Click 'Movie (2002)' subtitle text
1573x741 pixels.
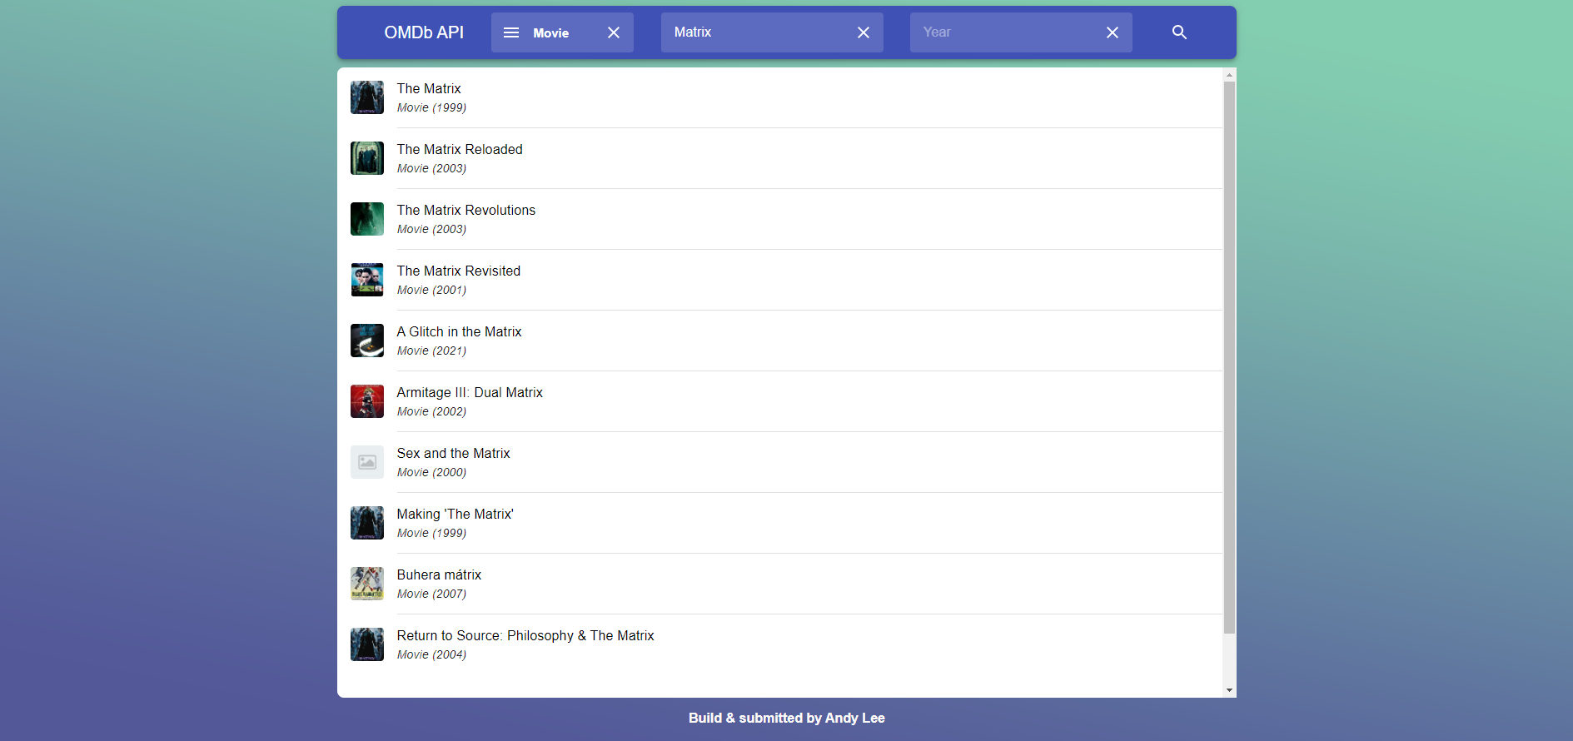click(x=431, y=411)
